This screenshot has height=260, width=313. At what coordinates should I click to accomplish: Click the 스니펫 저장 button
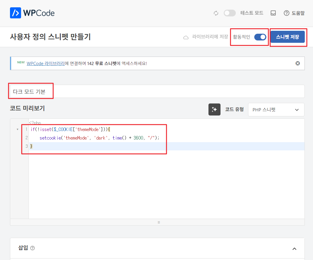[287, 37]
